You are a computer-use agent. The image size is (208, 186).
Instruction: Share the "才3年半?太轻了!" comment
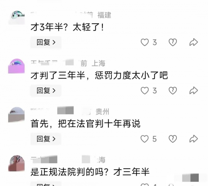[x=193, y=42]
